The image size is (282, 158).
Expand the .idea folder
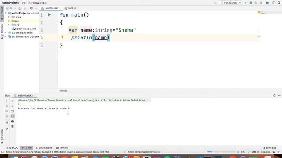9,17
